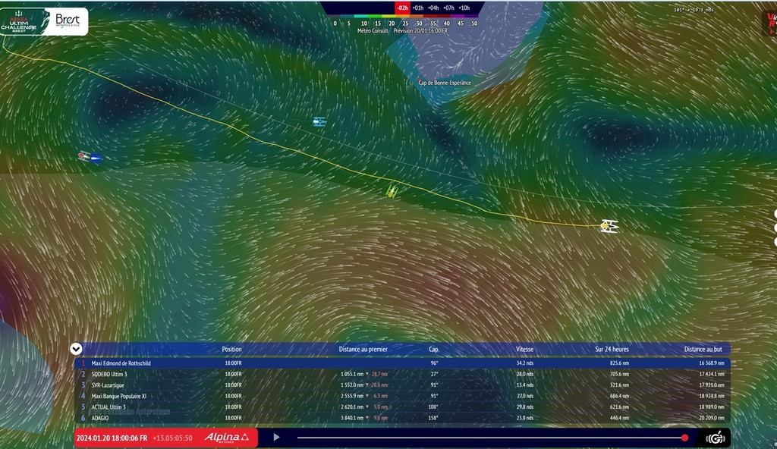Switch forecast to +04h
The height and width of the screenshot is (449, 777).
point(433,8)
